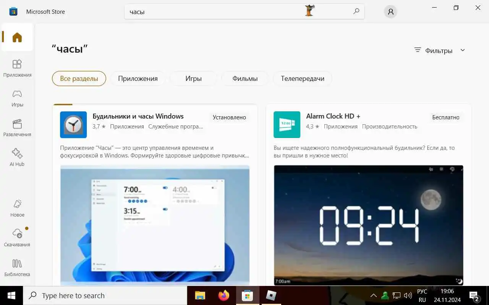Click taskbar Type here to search box
The image size is (489, 305).
click(x=105, y=295)
